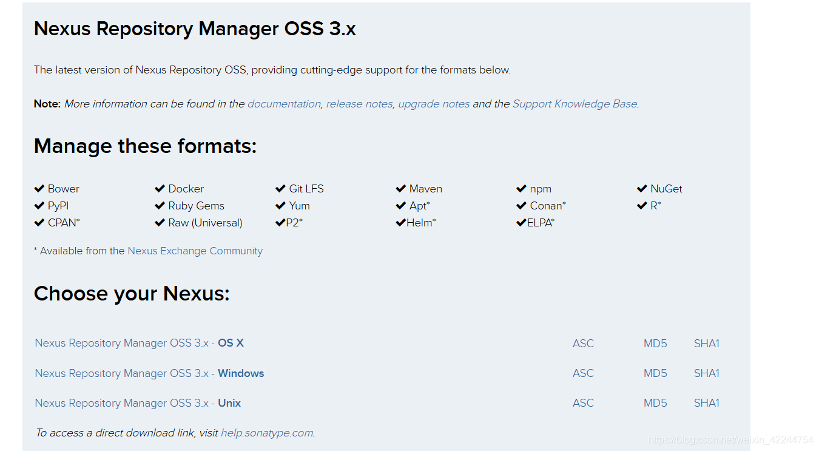
Task: Click the 'Choose your Nexus:' heading
Action: (x=132, y=294)
